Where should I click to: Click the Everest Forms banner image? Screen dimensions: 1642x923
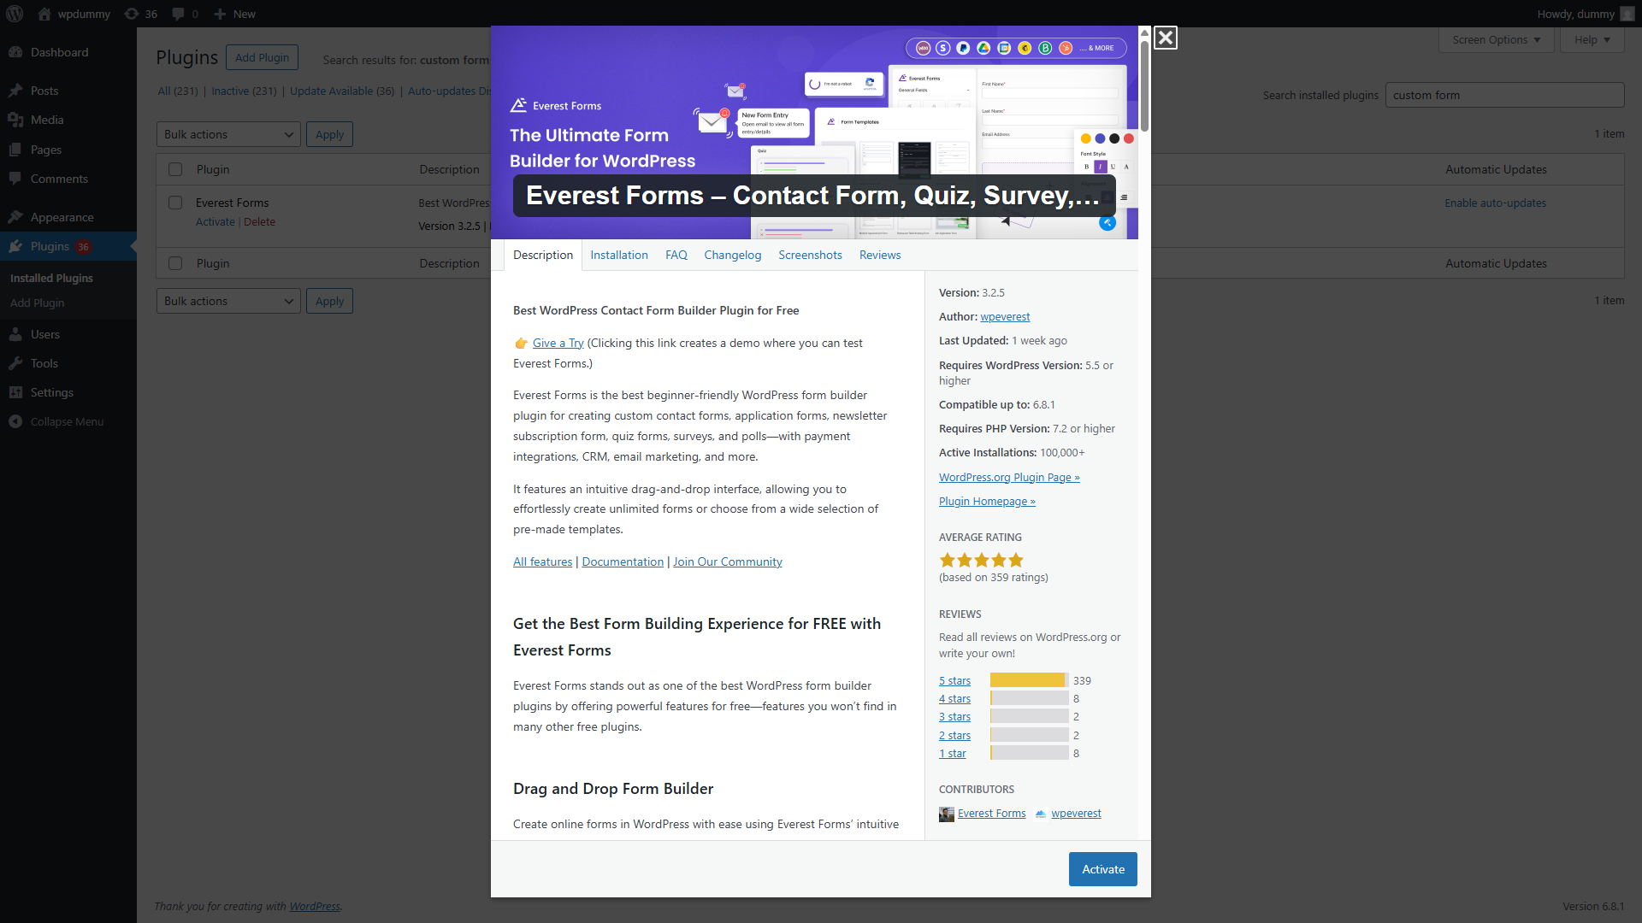(x=814, y=132)
